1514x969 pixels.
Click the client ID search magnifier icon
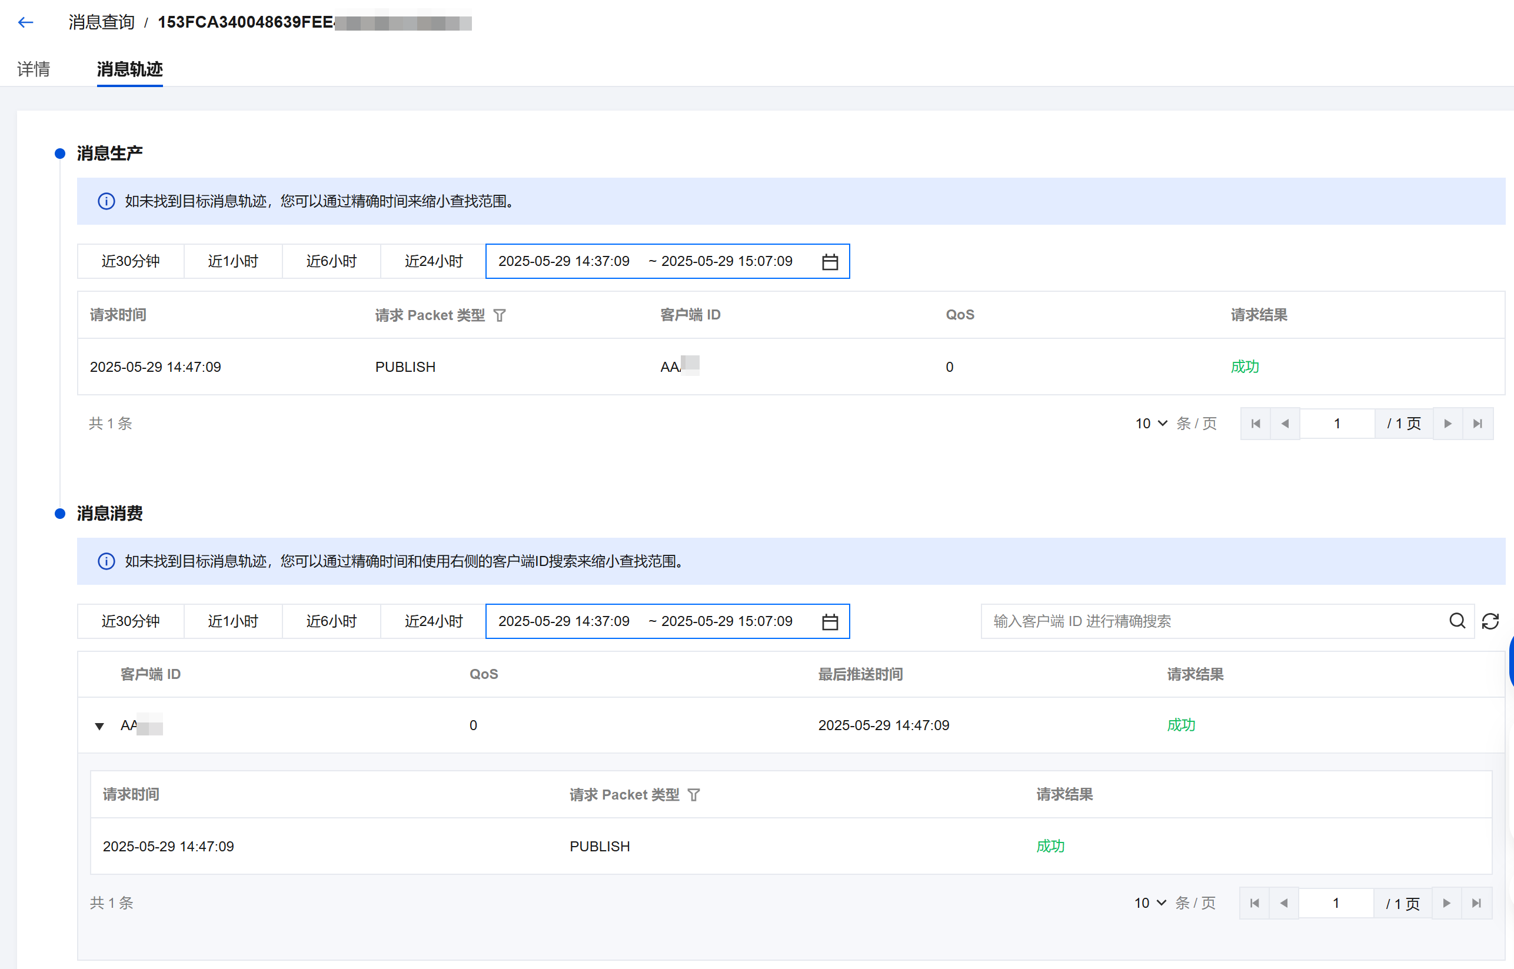(x=1457, y=621)
